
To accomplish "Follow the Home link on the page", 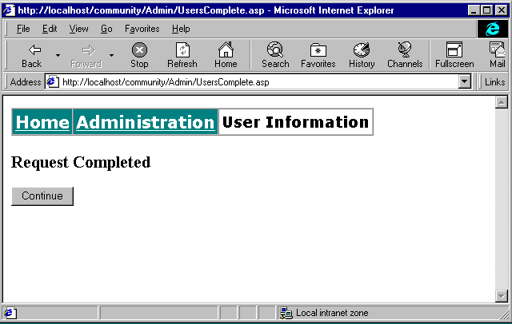I will [x=42, y=122].
